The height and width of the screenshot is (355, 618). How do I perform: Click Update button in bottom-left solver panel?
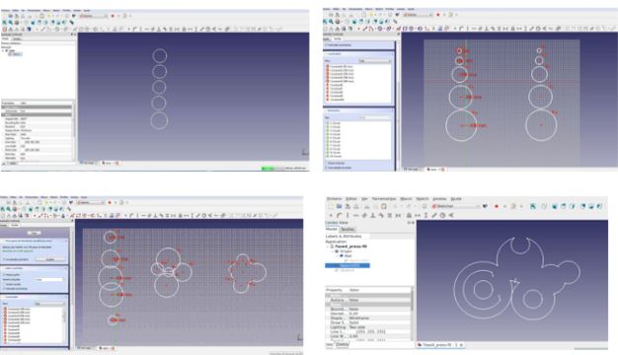tap(49, 259)
